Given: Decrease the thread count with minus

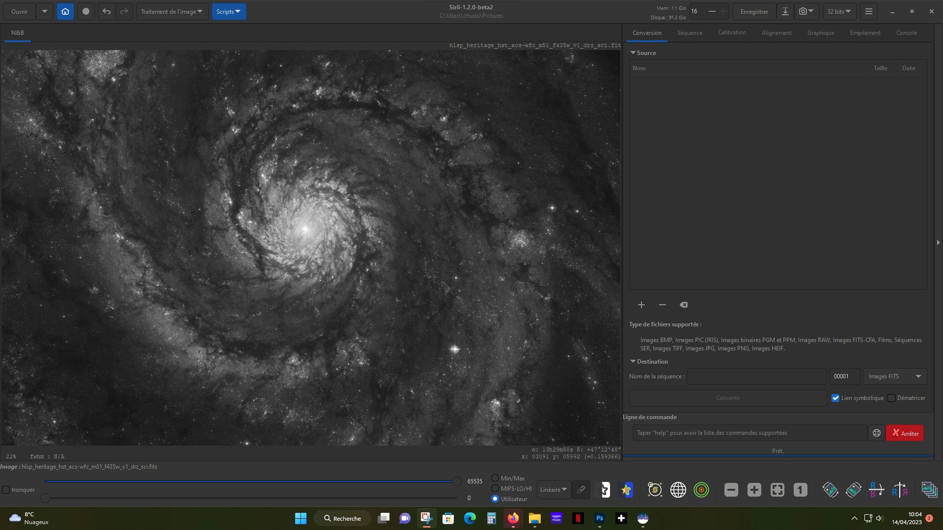Looking at the screenshot, I should point(712,11).
